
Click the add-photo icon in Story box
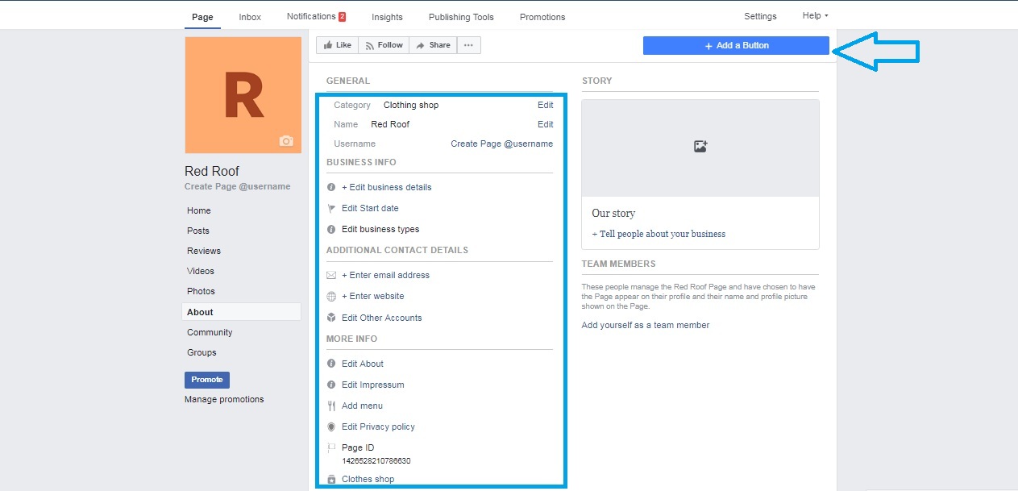[700, 147]
